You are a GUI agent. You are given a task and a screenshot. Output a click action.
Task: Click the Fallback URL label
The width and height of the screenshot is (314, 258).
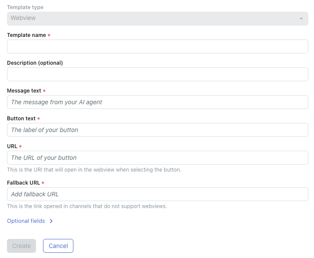[x=23, y=183]
